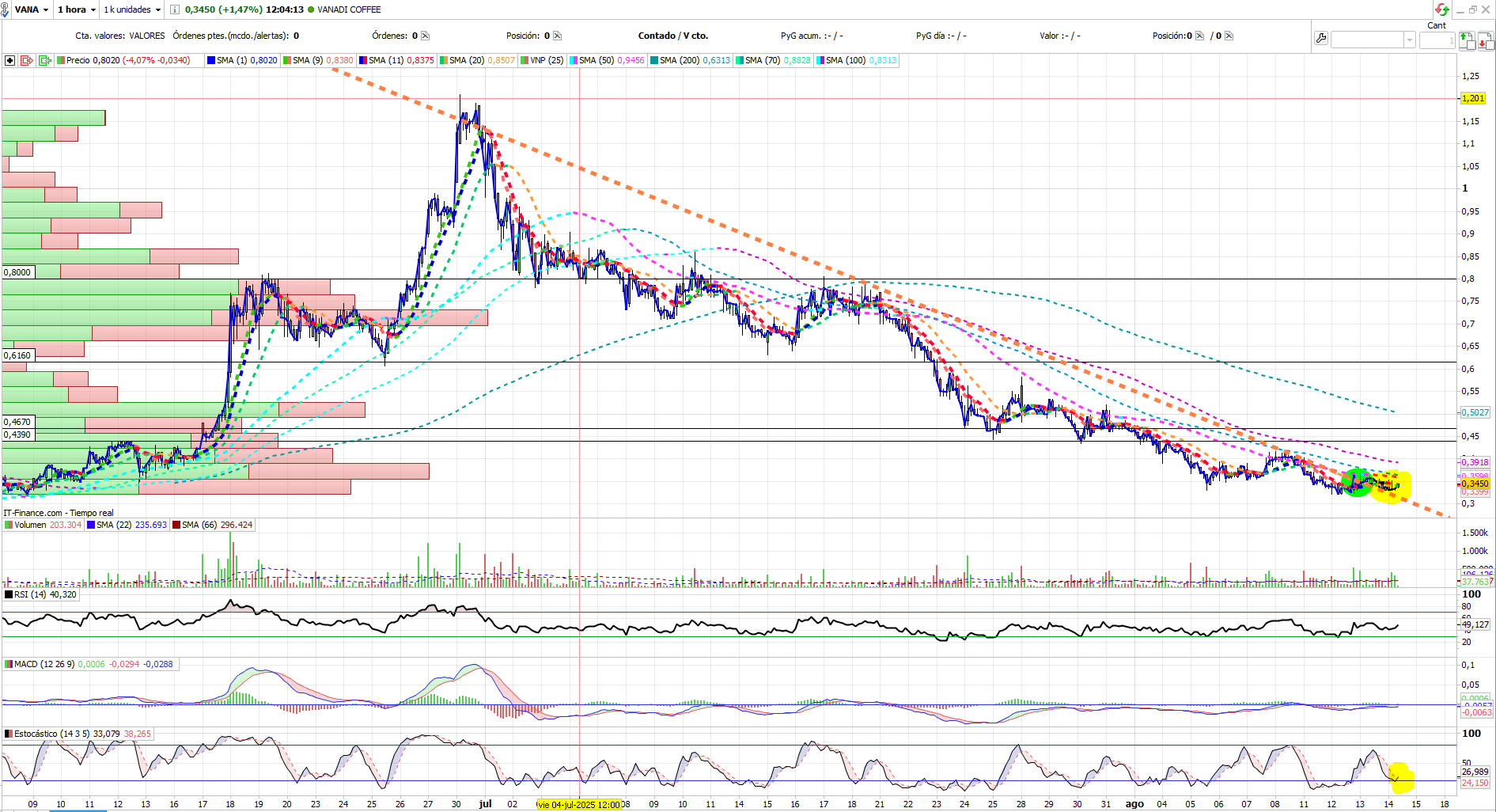Select the 0,4670 horizontal line label
1496x812 pixels.
[17, 422]
